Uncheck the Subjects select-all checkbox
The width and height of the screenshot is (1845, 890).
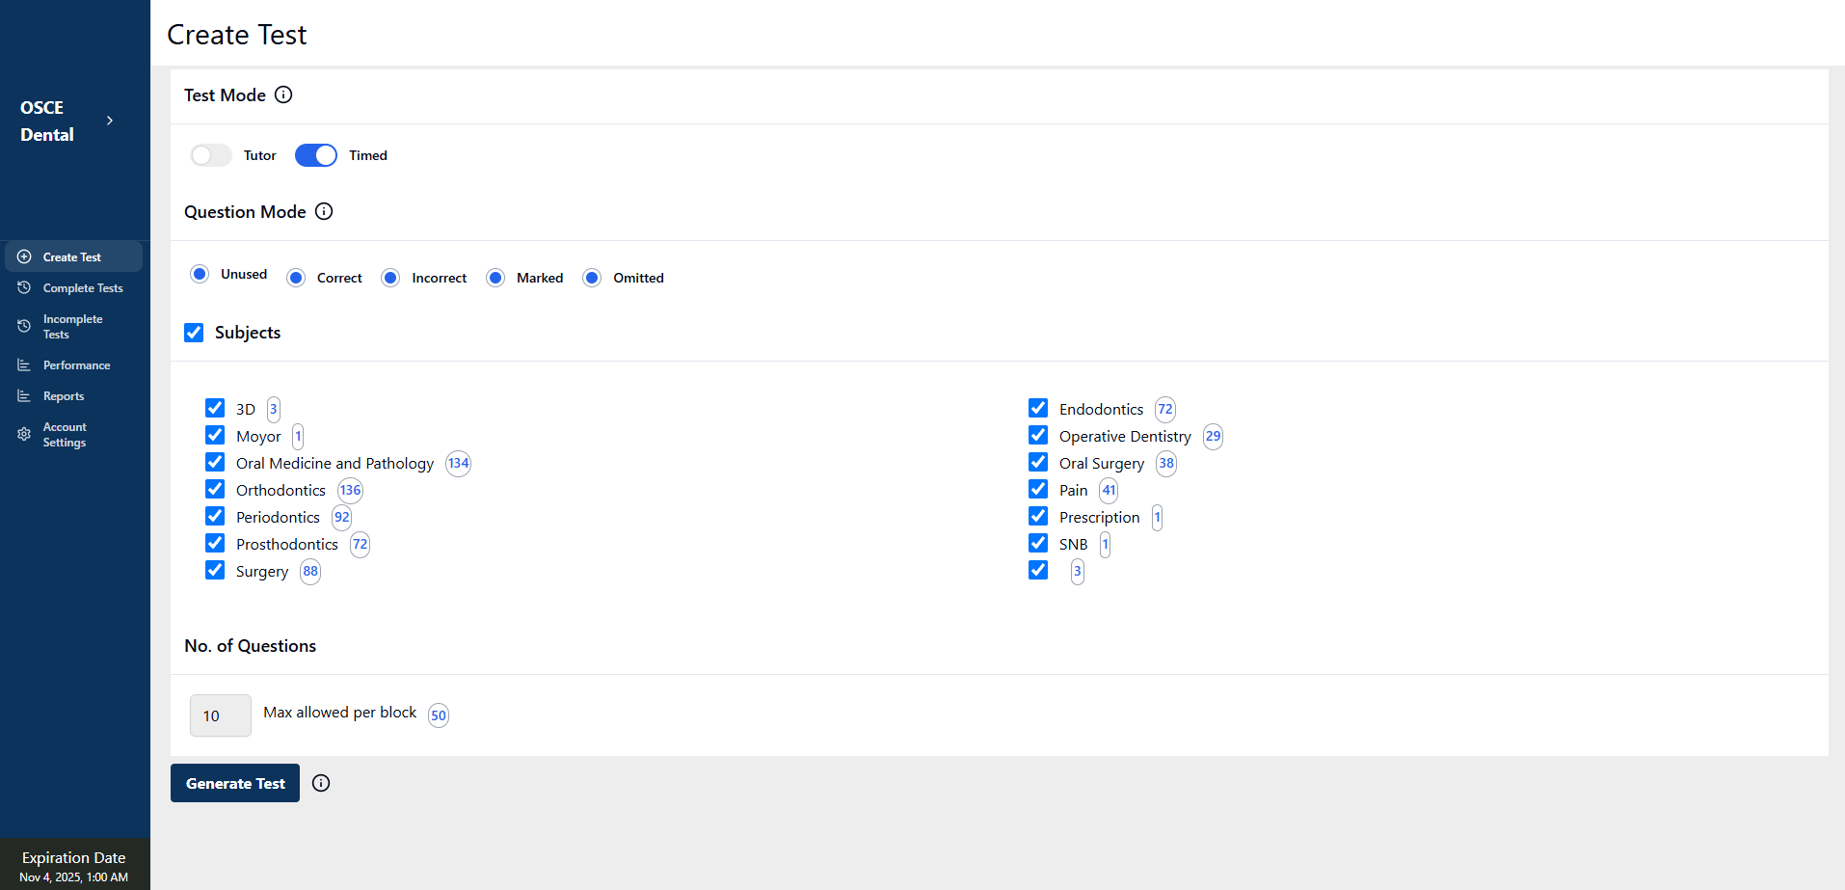click(x=194, y=333)
